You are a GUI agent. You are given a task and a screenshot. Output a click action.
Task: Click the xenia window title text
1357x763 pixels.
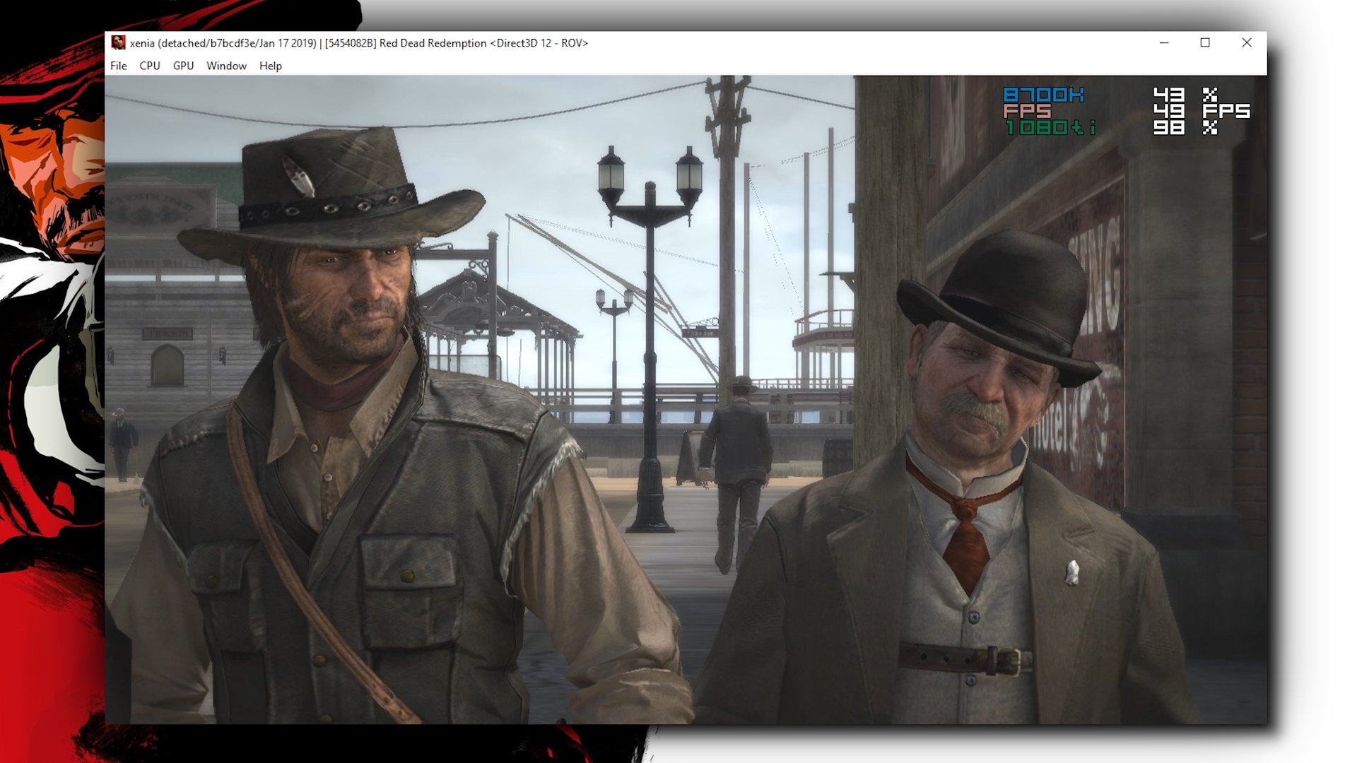pyautogui.click(x=358, y=43)
